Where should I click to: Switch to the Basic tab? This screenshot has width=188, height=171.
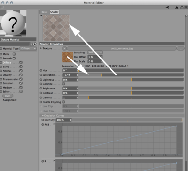(x=45, y=12)
